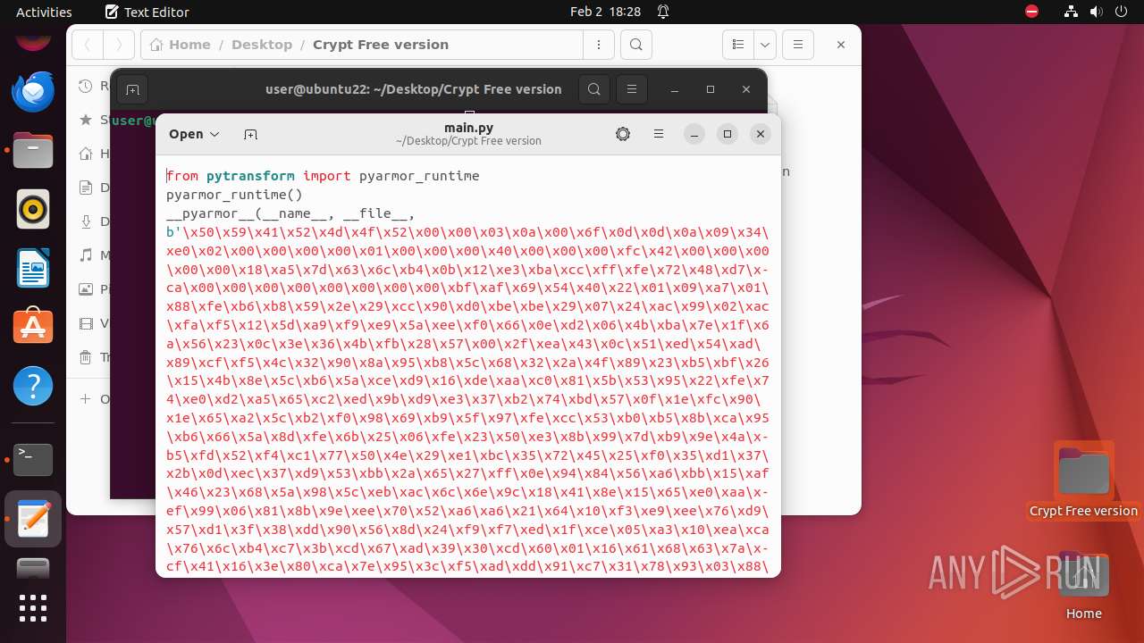Screen dimensions: 1144x643
Task: Open Help from the dock
Action: (33, 386)
